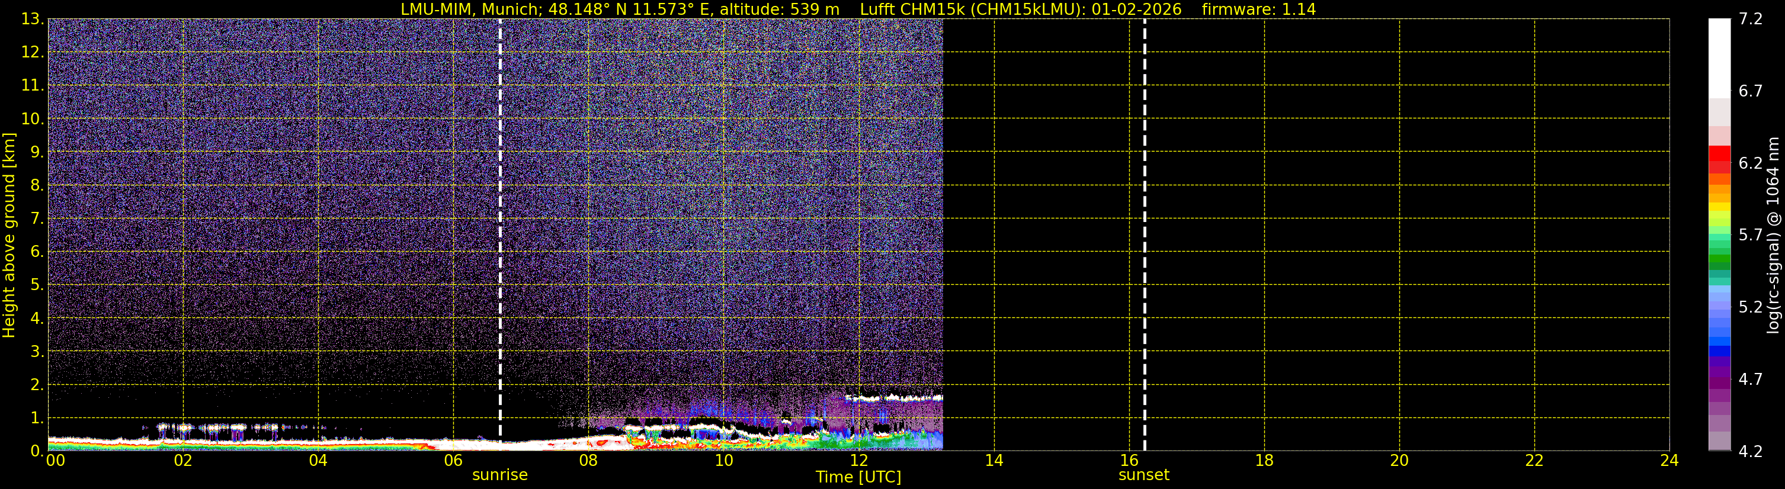Click the time axis tick label 12

click(x=858, y=461)
